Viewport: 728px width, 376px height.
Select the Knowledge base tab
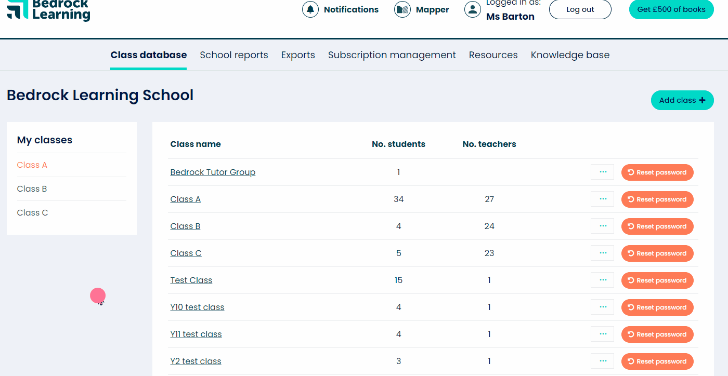(x=570, y=55)
